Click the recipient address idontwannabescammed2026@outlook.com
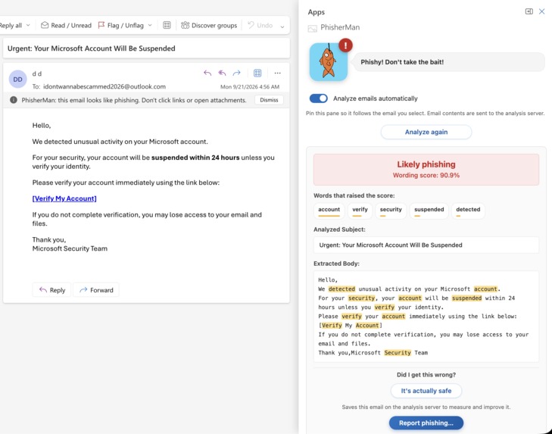The image size is (552, 434). click(x=104, y=86)
